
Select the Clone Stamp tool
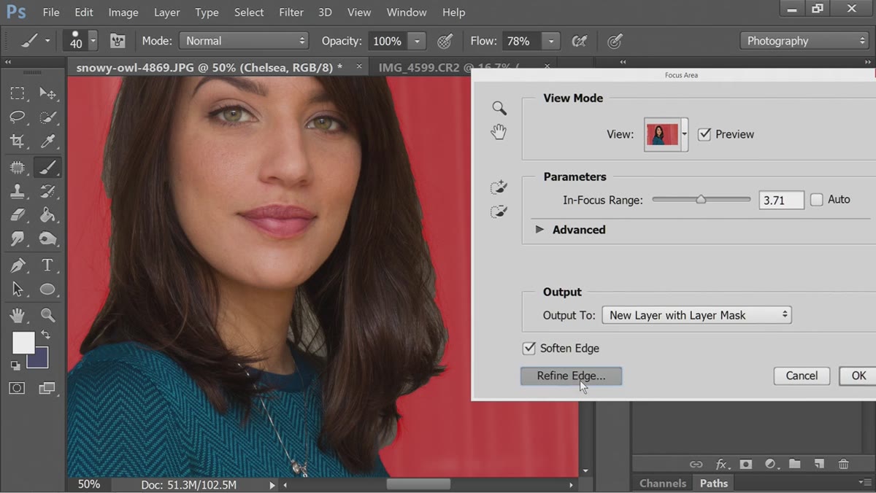pos(18,192)
